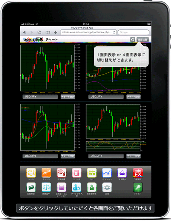Select the bottom-right candlestick chart
Image resolution: width=171 pixels, height=223 pixels.
pyautogui.click(x=113, y=122)
